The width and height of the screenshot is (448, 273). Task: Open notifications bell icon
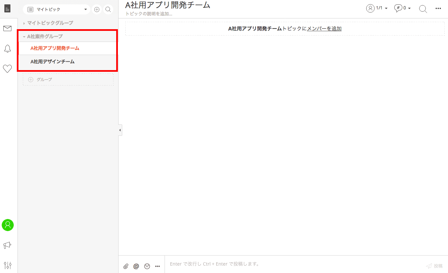click(7, 49)
